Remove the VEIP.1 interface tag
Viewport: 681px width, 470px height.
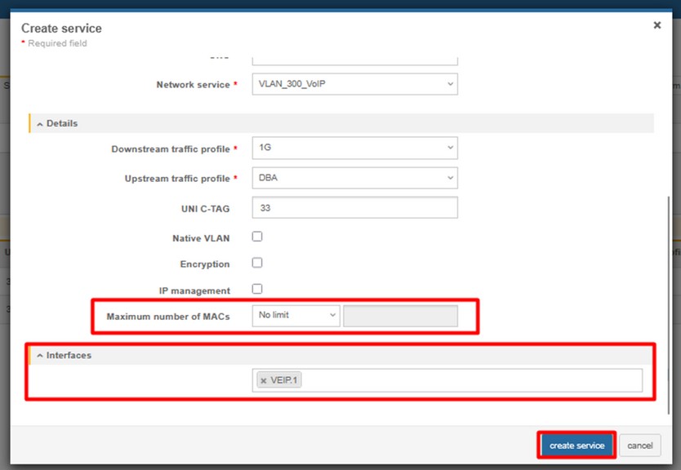pyautogui.click(x=263, y=380)
